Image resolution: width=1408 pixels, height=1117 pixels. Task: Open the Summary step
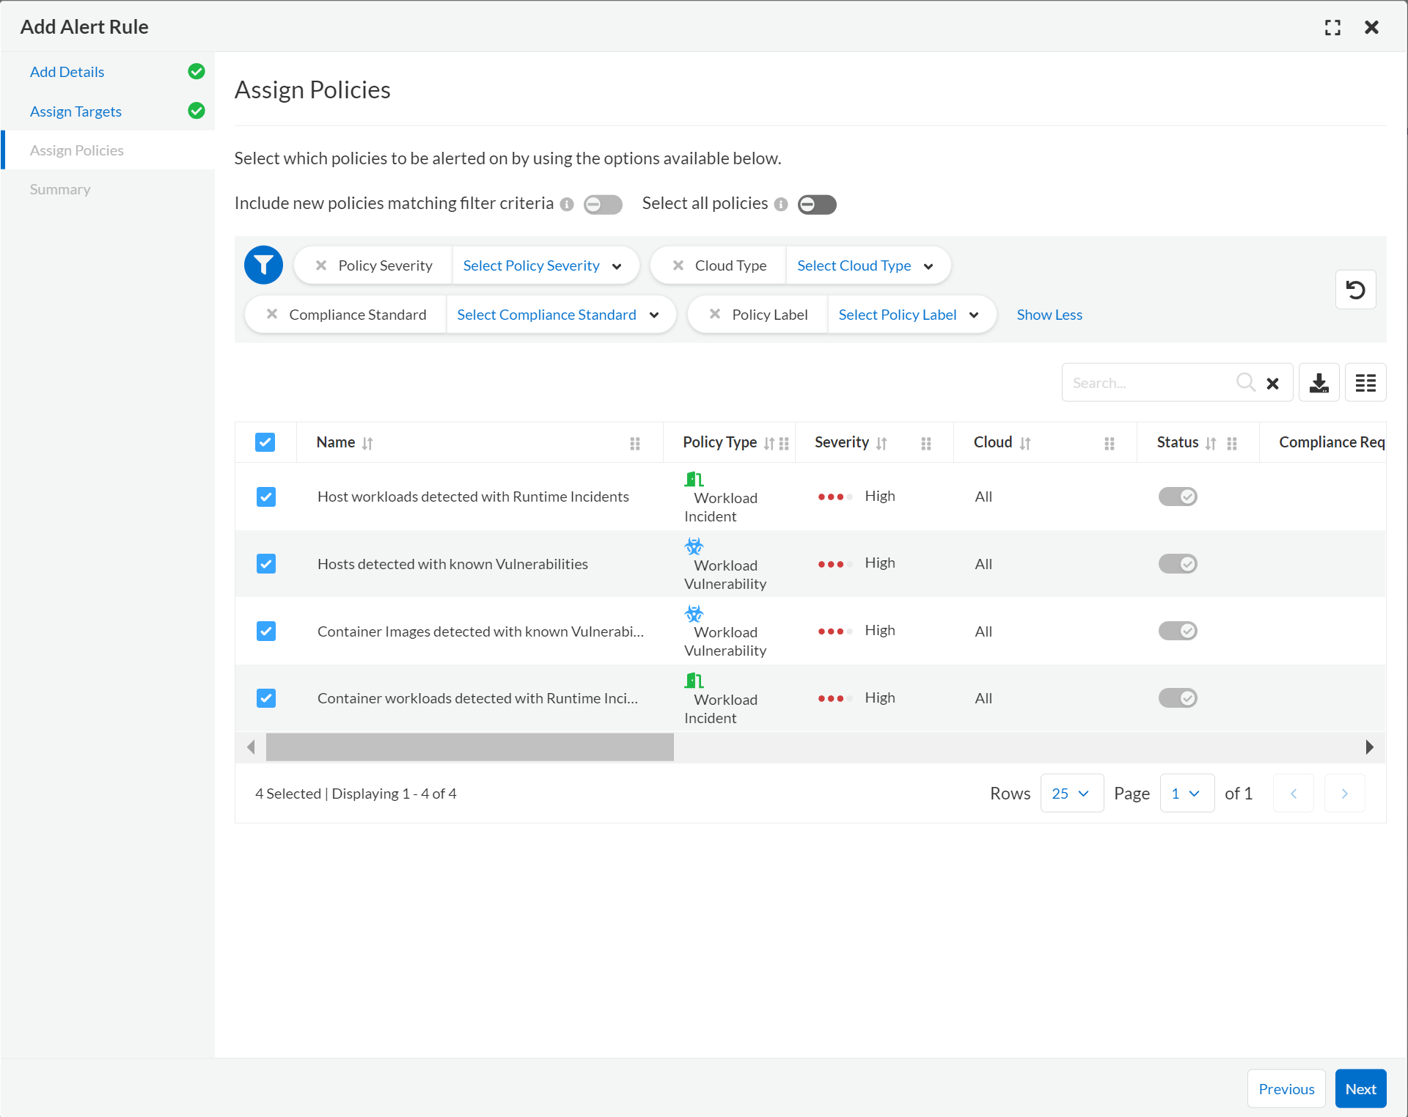pos(60,189)
